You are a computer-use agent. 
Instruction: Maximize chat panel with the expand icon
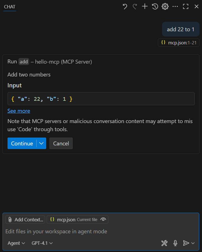pos(186,6)
